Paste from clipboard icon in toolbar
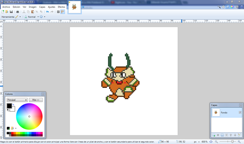Screen dimensions: 244x144 [x=32, y=12]
